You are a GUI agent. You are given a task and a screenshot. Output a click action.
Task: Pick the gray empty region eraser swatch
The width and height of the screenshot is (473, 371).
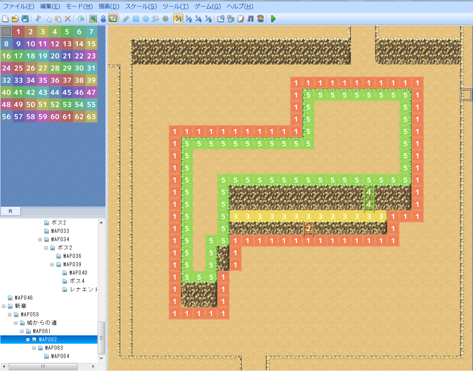[x=6, y=31]
